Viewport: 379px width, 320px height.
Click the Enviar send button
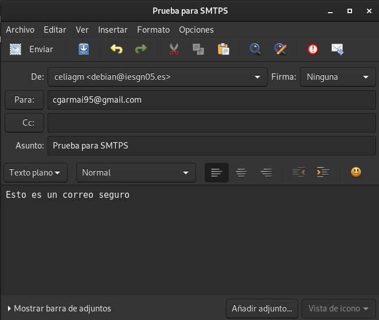(x=32, y=49)
